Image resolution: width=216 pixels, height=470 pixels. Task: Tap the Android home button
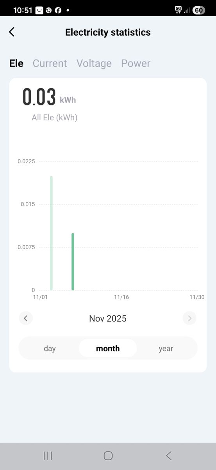(x=108, y=456)
